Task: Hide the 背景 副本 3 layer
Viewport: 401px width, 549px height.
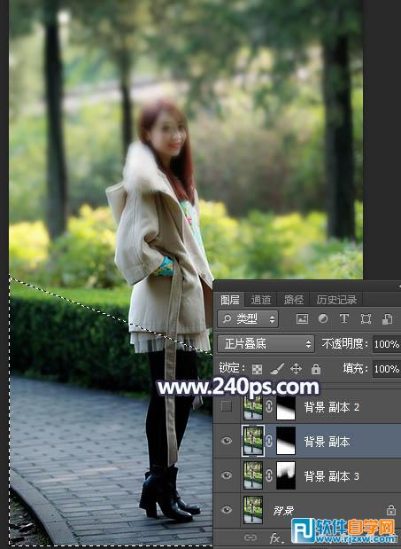Action: coord(227,475)
